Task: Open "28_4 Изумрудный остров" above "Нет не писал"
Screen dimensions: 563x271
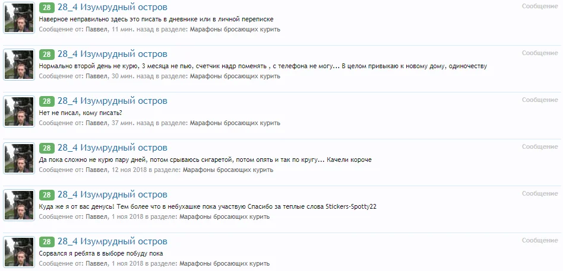Action: click(x=112, y=101)
